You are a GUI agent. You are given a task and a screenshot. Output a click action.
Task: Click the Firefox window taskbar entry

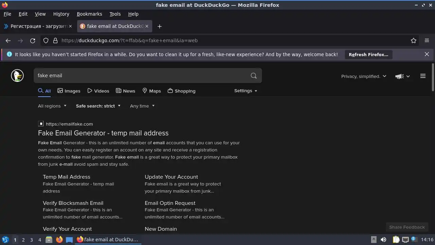click(107, 240)
